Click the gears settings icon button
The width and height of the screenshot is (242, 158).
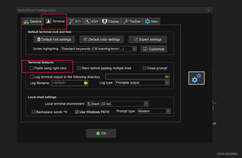tap(196, 78)
